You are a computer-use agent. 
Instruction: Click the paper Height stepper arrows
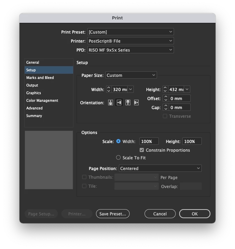[165, 89]
